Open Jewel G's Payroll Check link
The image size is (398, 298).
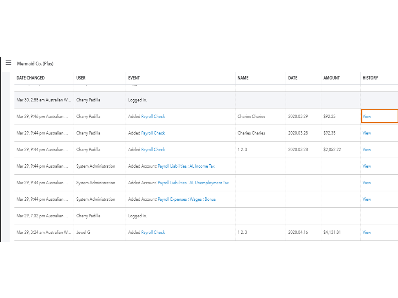pos(153,233)
